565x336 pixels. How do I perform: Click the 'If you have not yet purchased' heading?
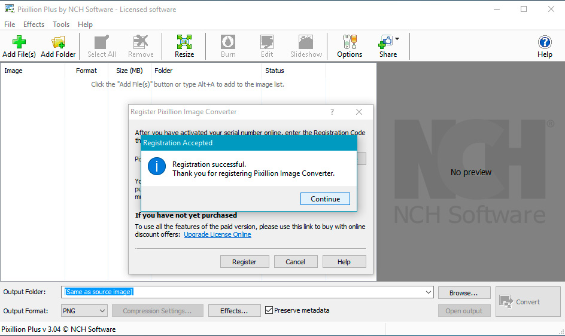(186, 215)
